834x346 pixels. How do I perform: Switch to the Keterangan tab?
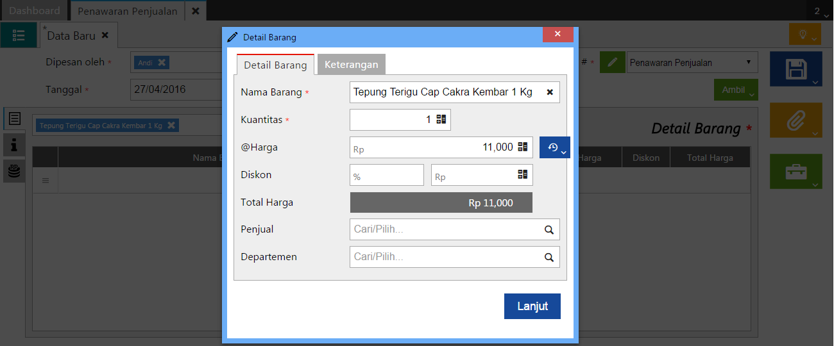351,65
